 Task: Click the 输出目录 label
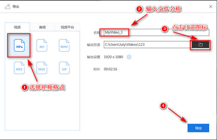94,45
